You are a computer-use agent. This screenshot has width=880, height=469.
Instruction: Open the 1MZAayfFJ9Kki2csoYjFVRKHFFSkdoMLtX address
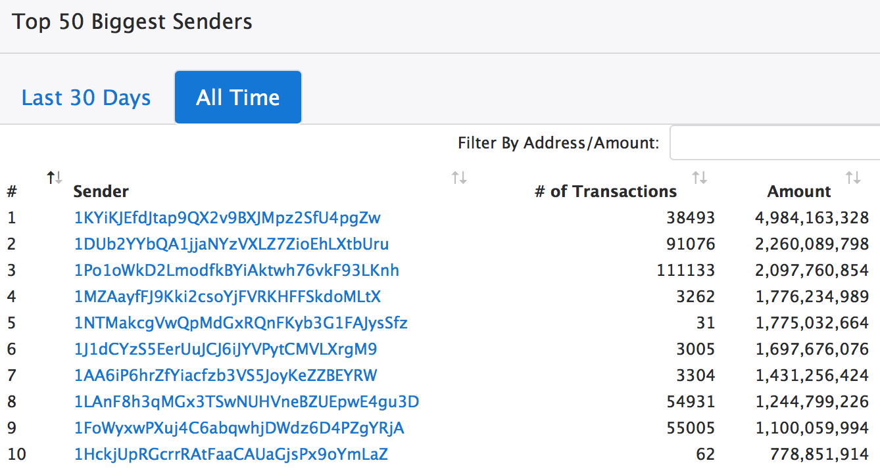click(x=228, y=297)
